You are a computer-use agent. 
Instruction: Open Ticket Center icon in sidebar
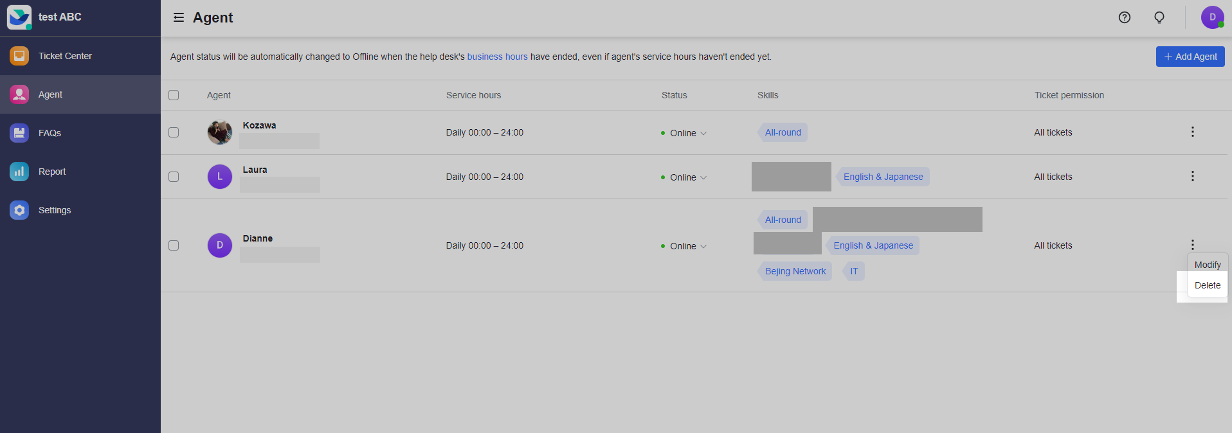pyautogui.click(x=19, y=56)
